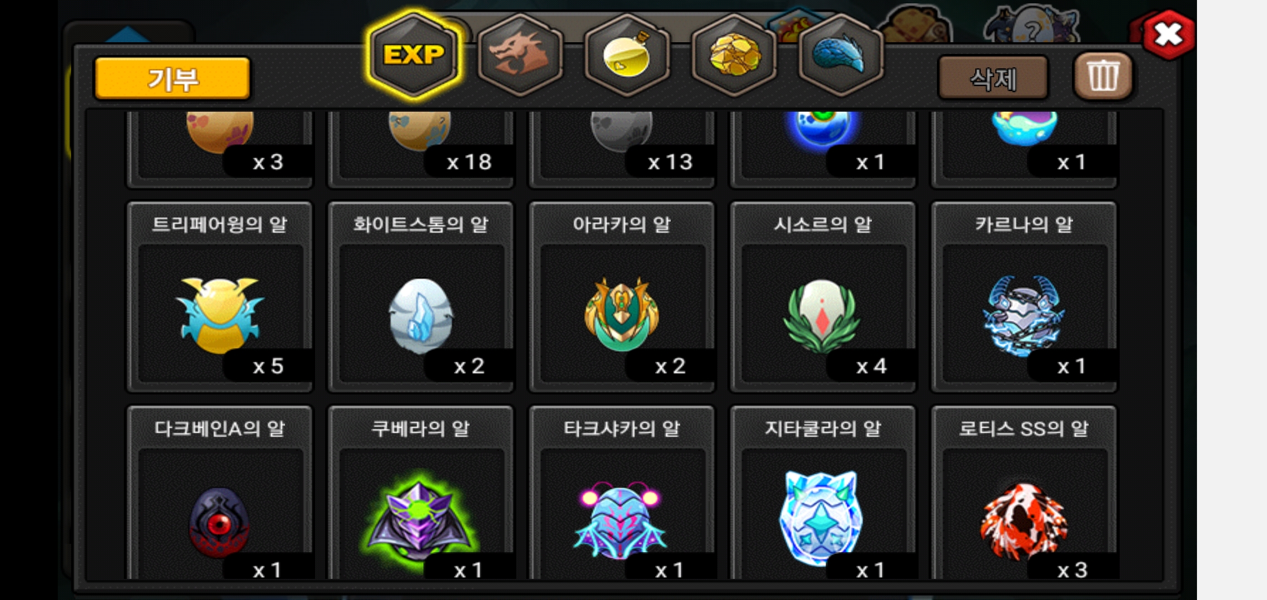Close the inventory with red X
This screenshot has height=600, width=1267.
tap(1169, 35)
